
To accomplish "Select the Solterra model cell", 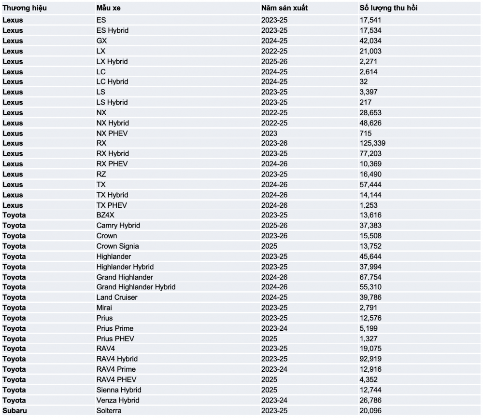I will (109, 410).
